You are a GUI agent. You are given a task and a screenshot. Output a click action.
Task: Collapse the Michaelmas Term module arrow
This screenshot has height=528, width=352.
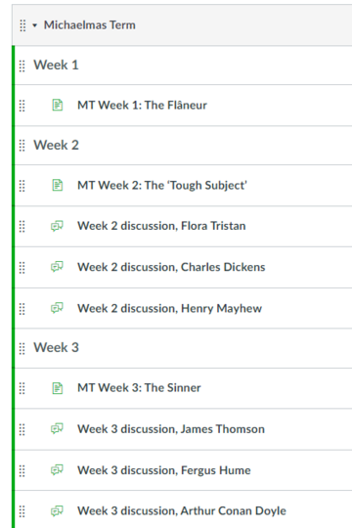34,25
